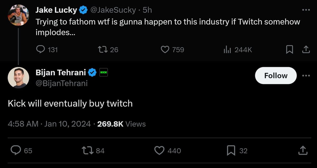Click the Kick badge next to Bijan's name

coord(103,72)
